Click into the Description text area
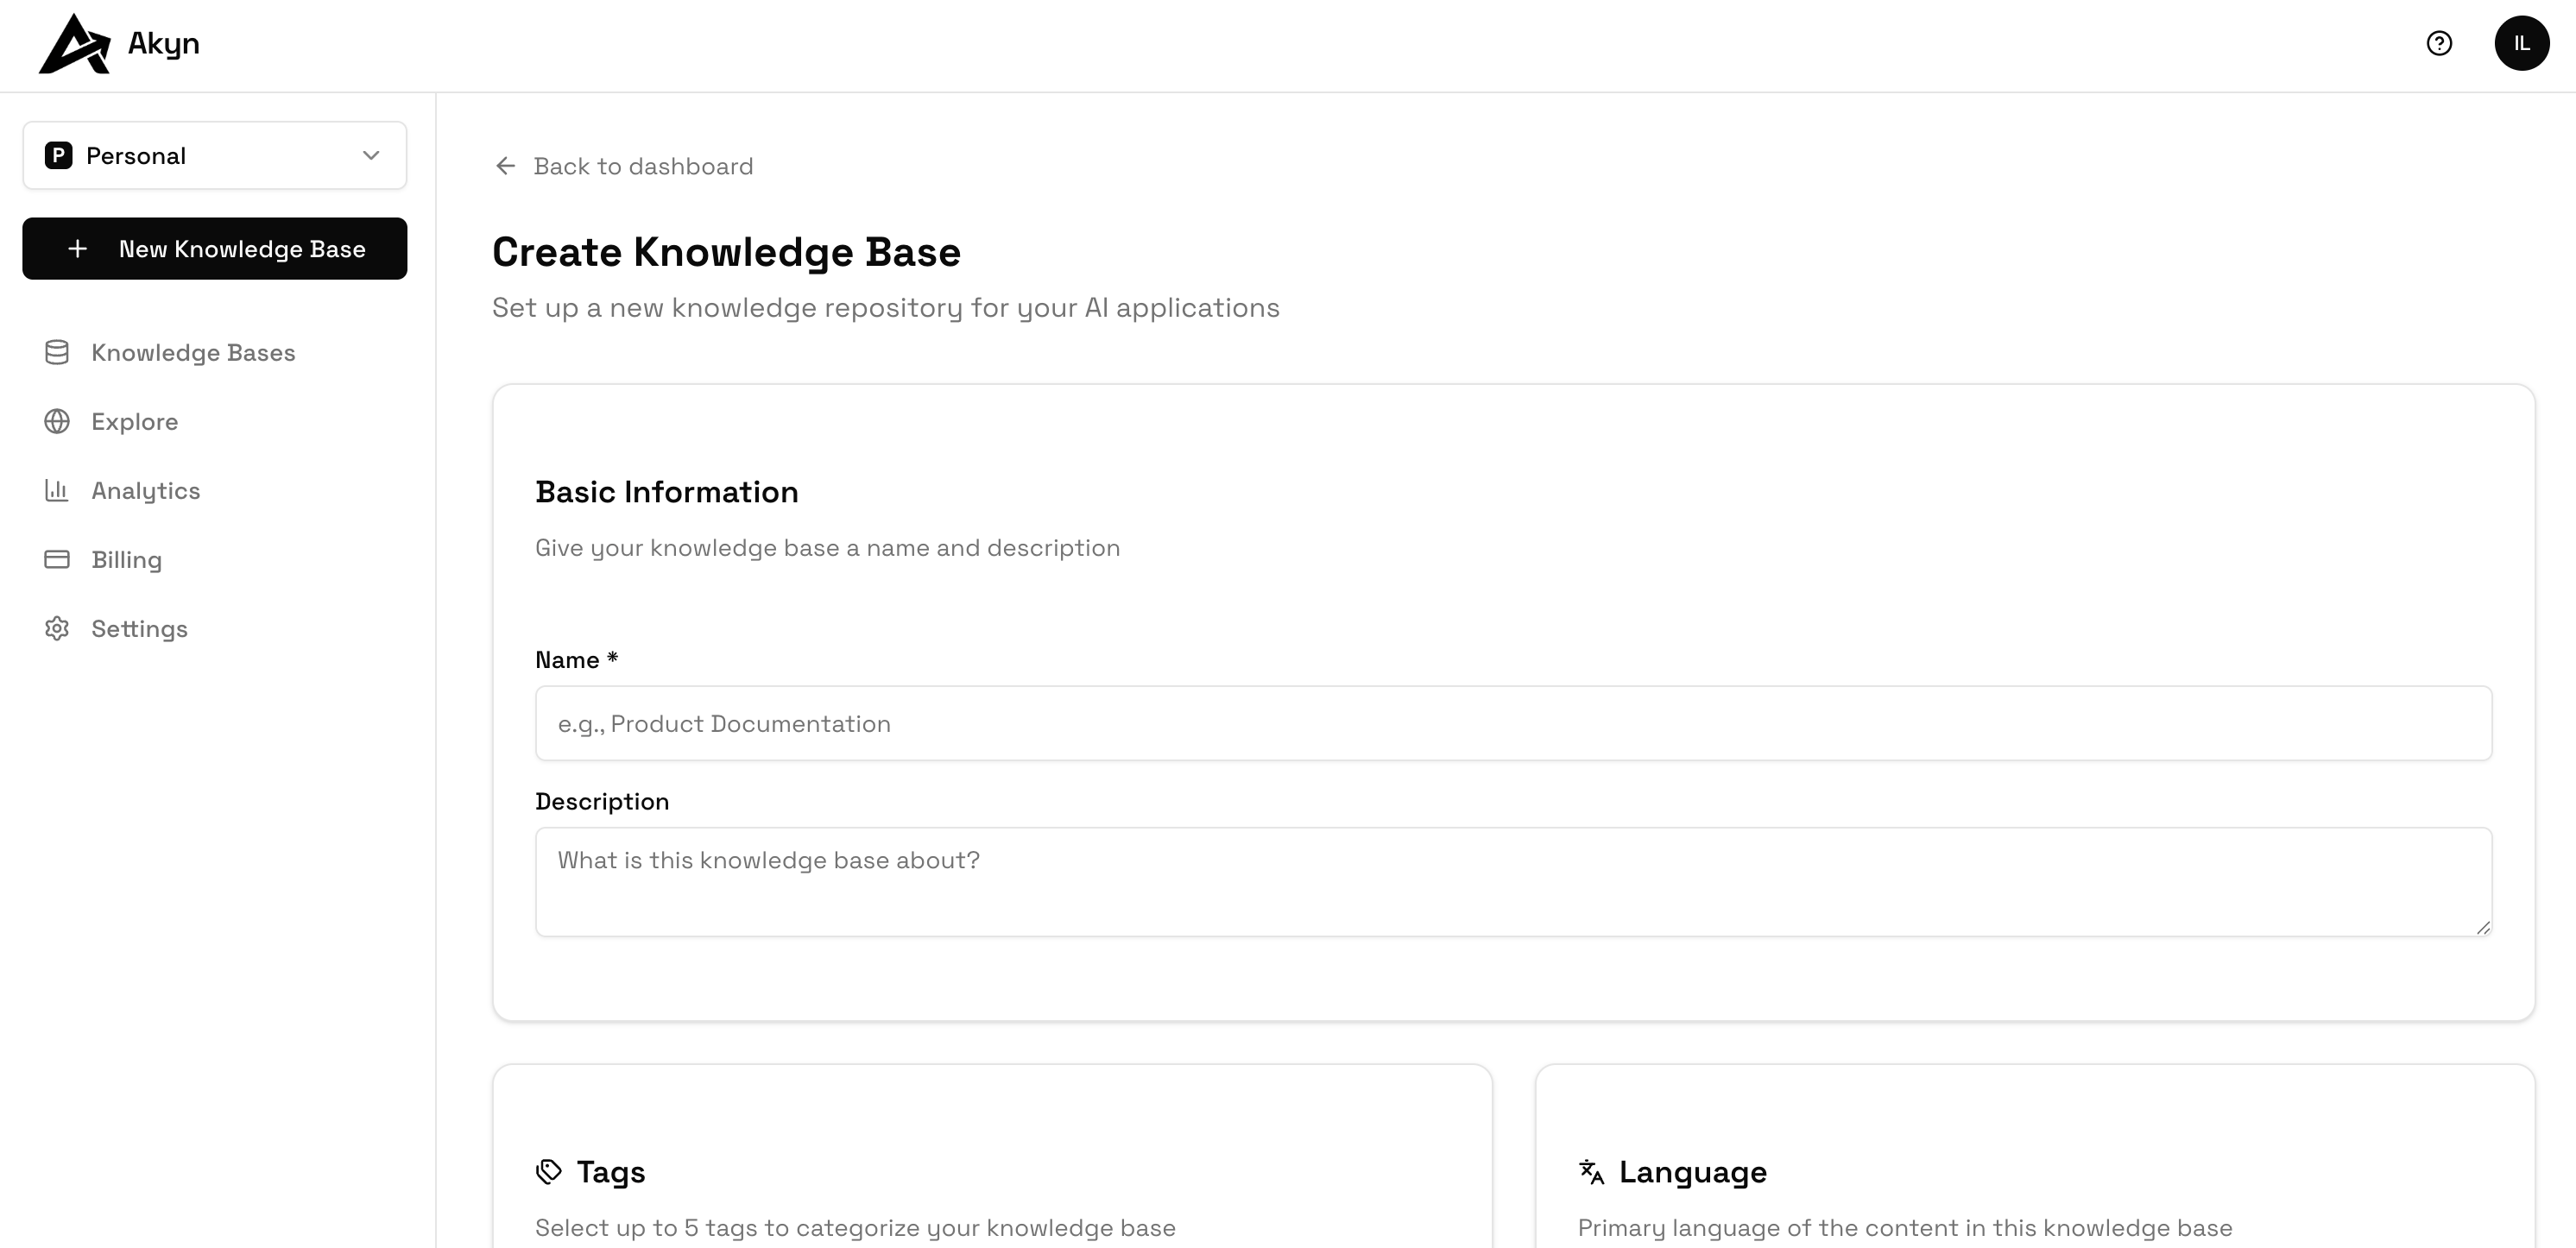Screen dimensions: 2576x1248 1513,882
